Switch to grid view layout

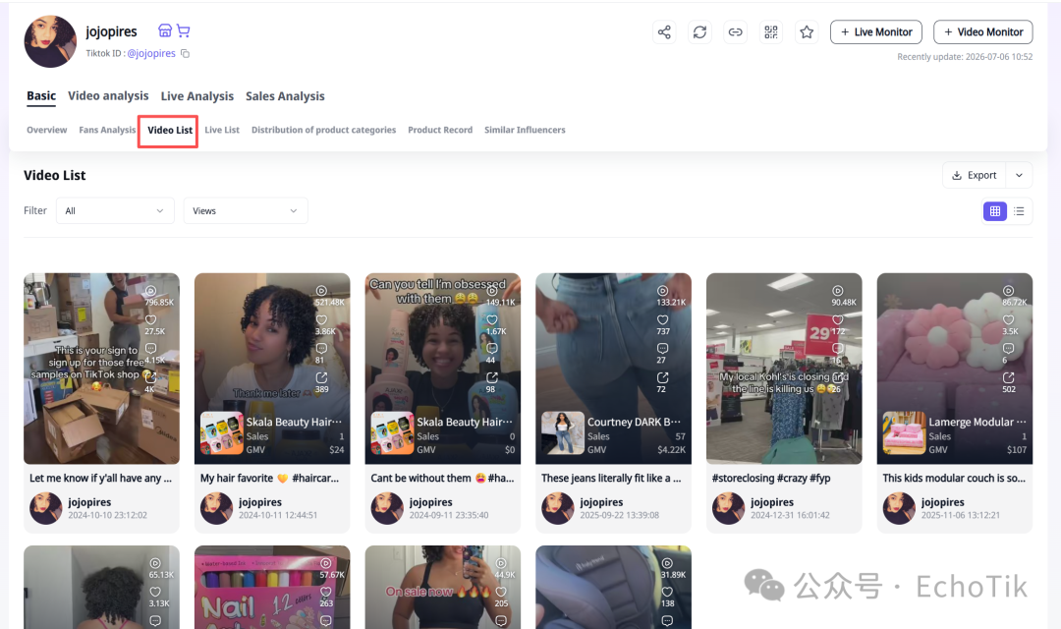pos(994,211)
